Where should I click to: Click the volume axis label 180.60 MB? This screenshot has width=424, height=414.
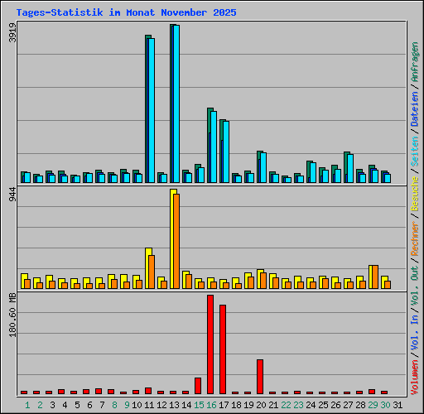(x=12, y=315)
